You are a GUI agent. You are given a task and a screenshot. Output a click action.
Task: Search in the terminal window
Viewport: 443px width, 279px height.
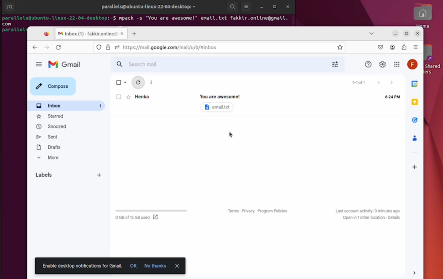[x=233, y=7]
